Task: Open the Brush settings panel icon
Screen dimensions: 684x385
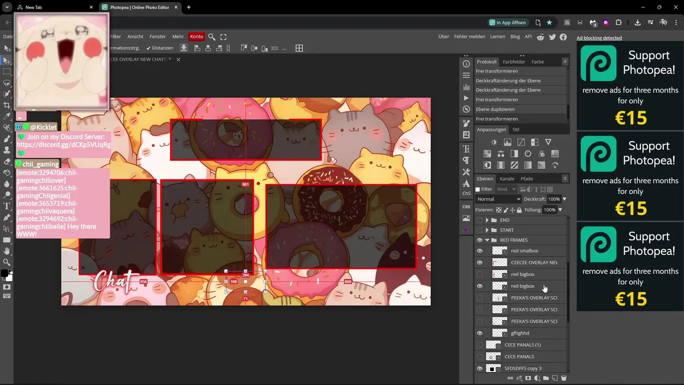Action: tap(467, 124)
